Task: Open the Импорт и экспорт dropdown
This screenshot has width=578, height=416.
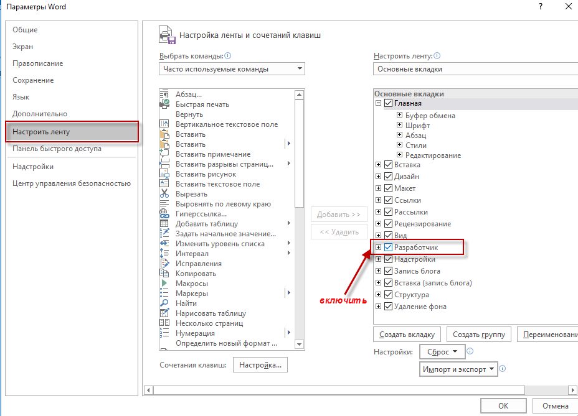Action: [x=458, y=369]
